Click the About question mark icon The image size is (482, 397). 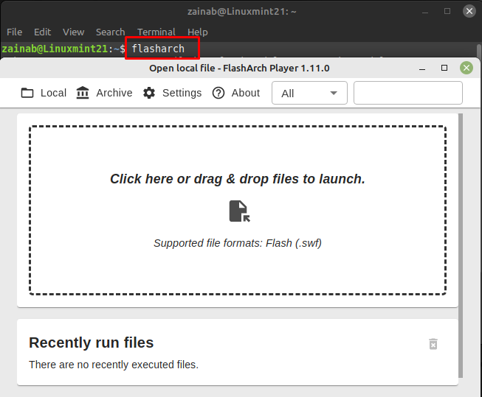[x=218, y=93]
